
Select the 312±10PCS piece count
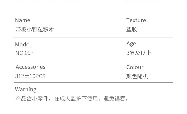coord(30,76)
